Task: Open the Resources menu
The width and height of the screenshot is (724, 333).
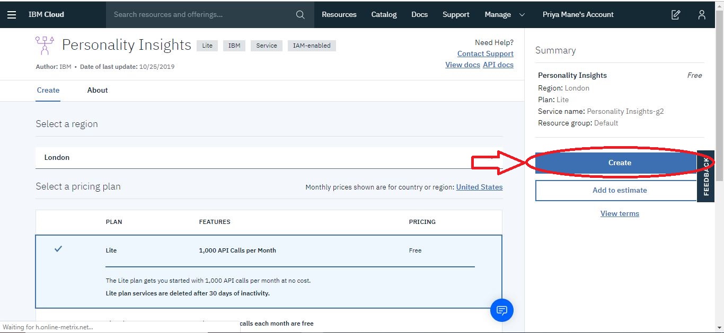Action: (339, 14)
